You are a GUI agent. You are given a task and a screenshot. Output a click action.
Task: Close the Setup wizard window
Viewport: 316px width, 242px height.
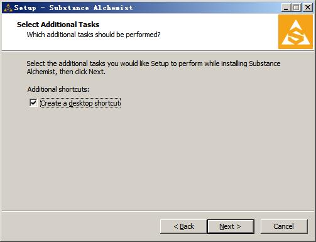308,8
